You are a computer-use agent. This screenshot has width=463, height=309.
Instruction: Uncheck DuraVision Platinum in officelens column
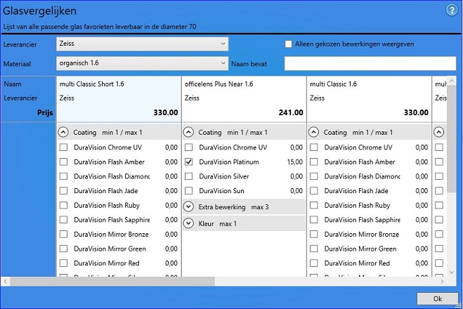pos(188,162)
